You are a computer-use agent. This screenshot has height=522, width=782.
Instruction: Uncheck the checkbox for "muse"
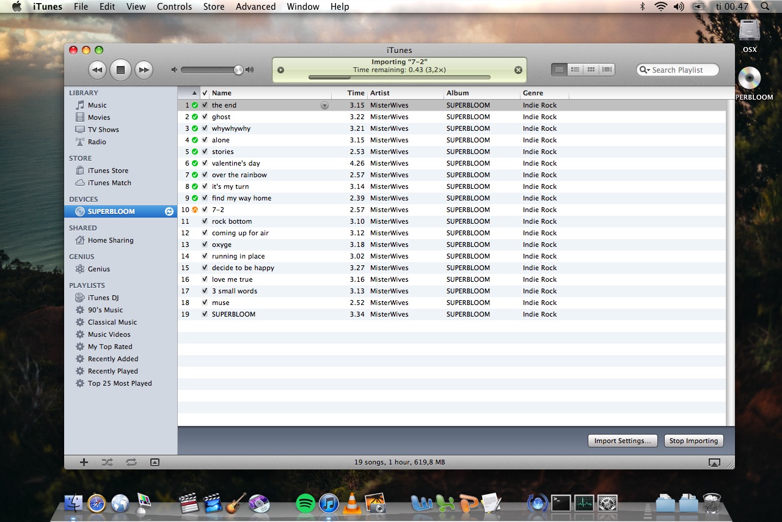pos(205,303)
